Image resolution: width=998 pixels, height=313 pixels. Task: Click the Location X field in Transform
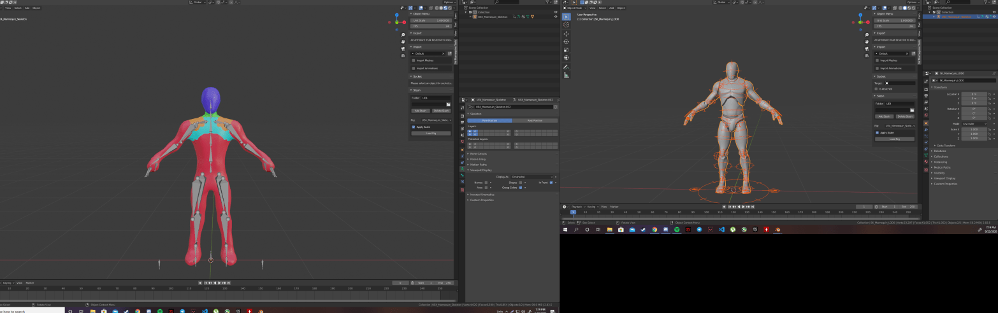tap(974, 94)
